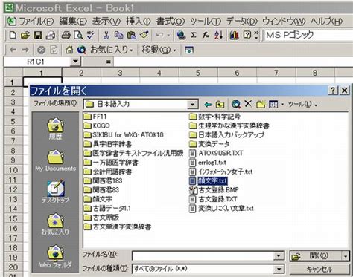353x277 pixels.
Task: Click the dialog Search the Web icon
Action: pos(235,105)
